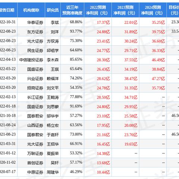This screenshot has width=179, height=179.
Task: Click analyst name 方驭涛
Action: (x=53, y=41)
